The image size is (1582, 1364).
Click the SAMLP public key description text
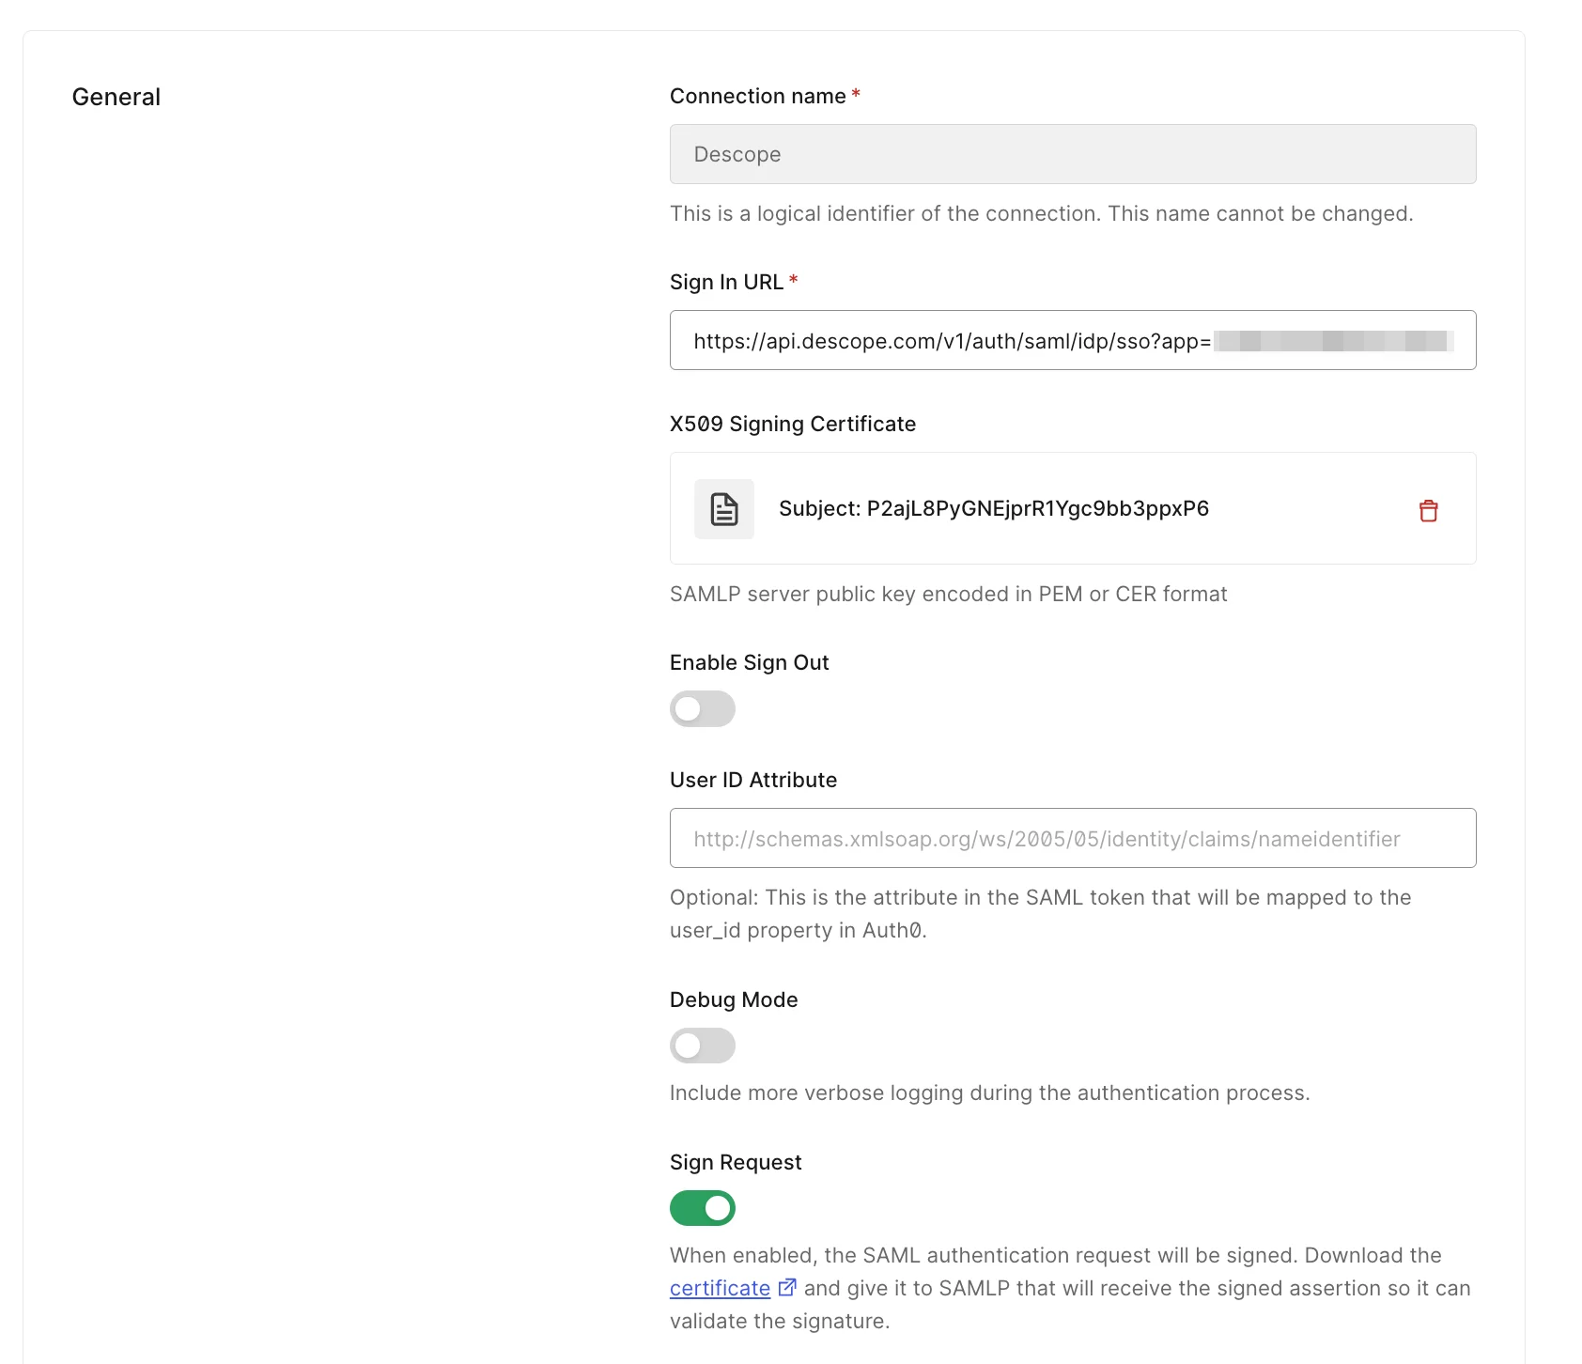[x=948, y=594]
